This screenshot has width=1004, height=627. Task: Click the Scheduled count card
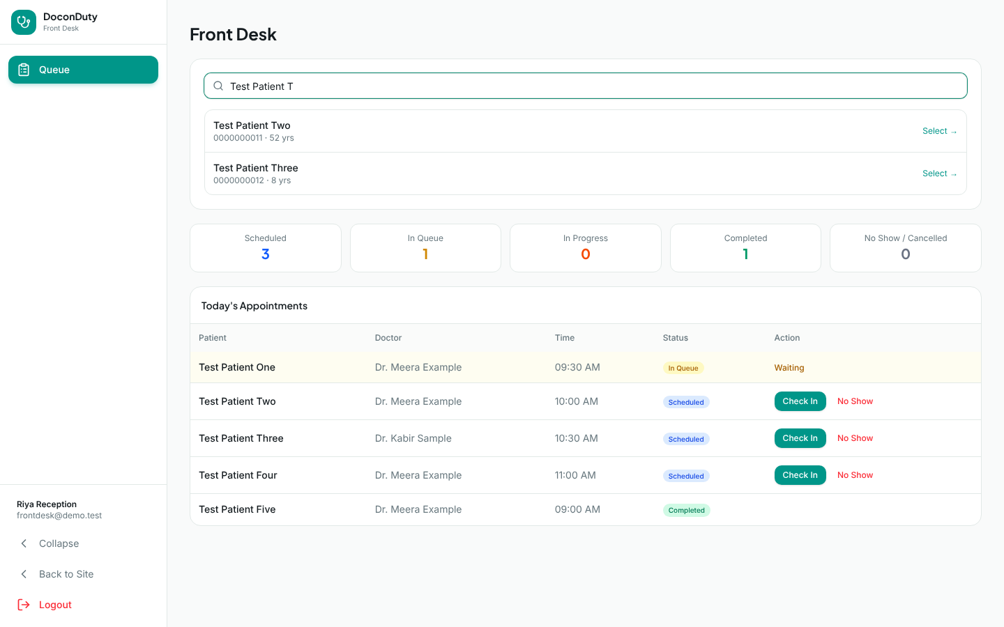266,248
